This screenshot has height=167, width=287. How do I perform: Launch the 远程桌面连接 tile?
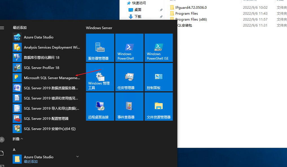[100, 107]
